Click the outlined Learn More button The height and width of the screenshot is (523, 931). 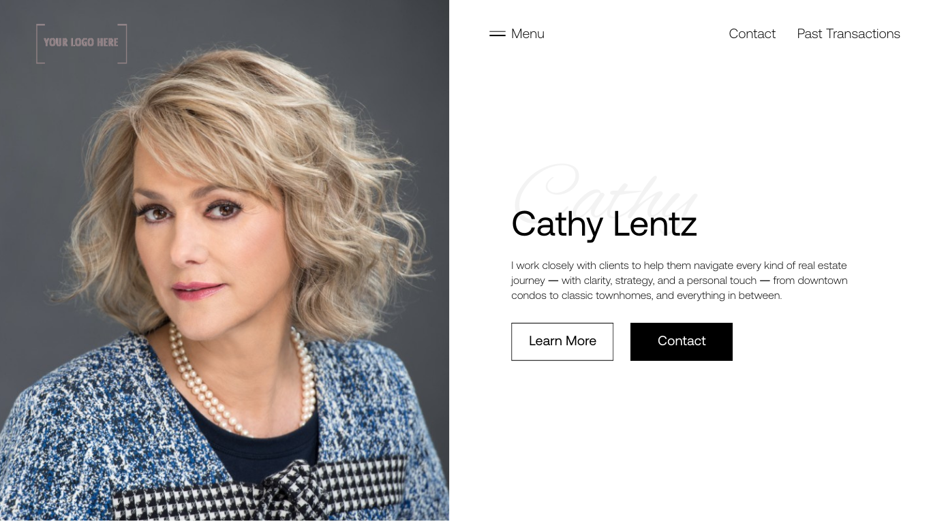point(562,342)
